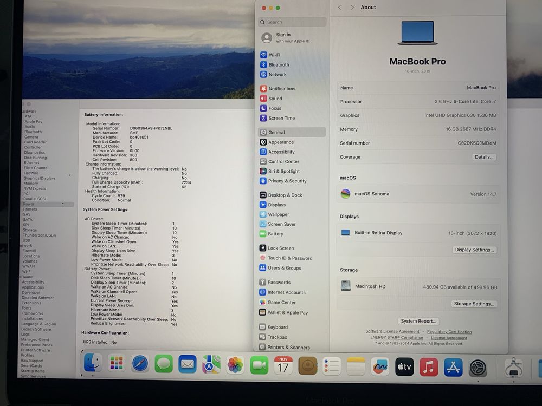
Task: Select General in the settings sidebar
Action: point(292,132)
